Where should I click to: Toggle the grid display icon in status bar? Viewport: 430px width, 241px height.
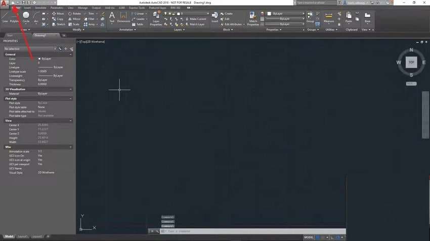tap(318, 237)
